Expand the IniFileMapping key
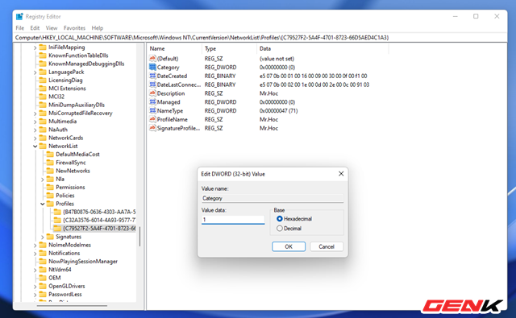The height and width of the screenshot is (318, 516). [35, 47]
